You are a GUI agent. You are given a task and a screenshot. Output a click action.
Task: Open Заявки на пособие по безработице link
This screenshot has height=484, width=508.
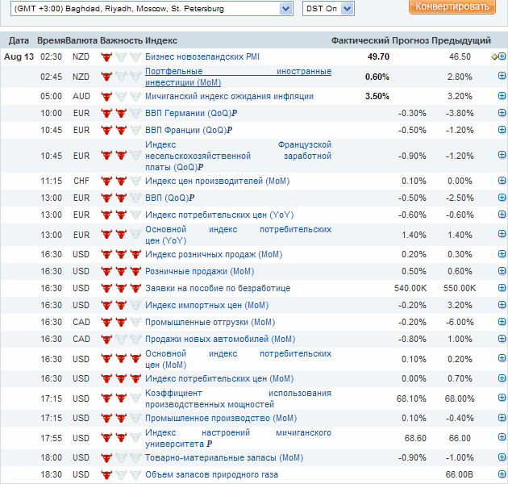218,288
